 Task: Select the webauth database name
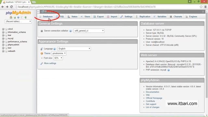click(x=11, y=51)
